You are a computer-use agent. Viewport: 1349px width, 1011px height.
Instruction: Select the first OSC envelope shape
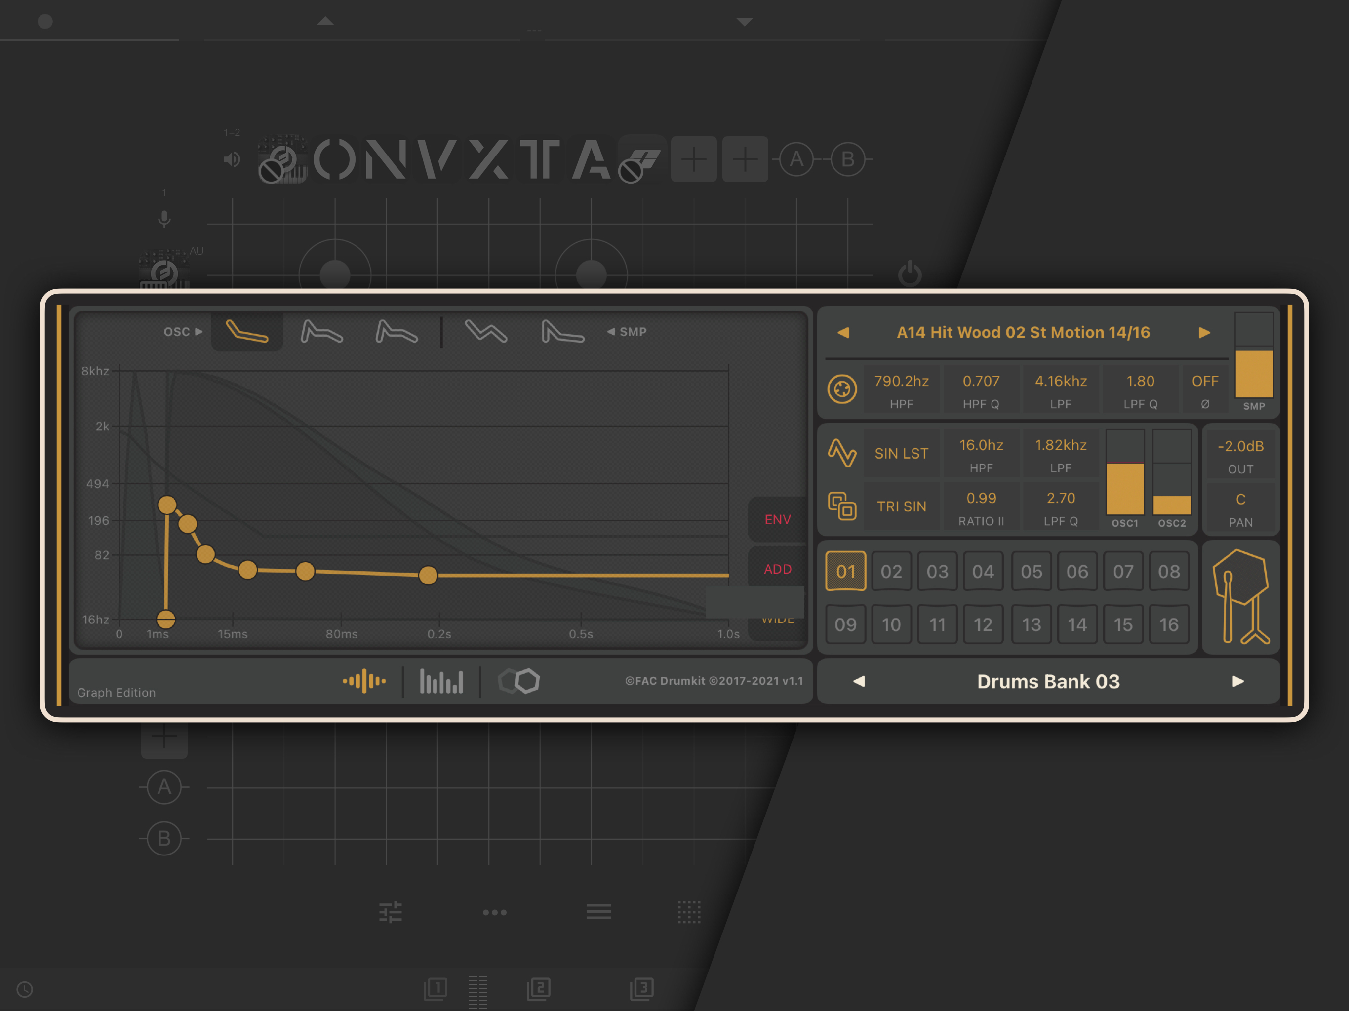coord(247,332)
